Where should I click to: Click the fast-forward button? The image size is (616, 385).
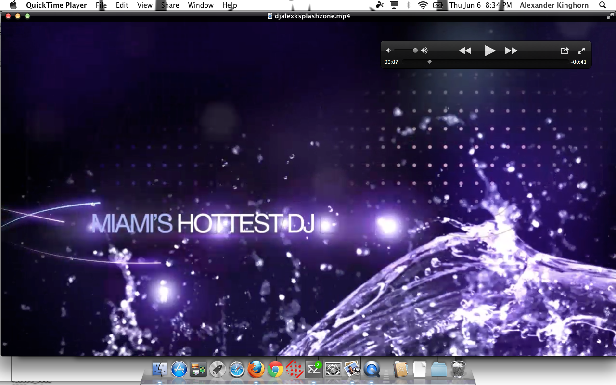(511, 51)
